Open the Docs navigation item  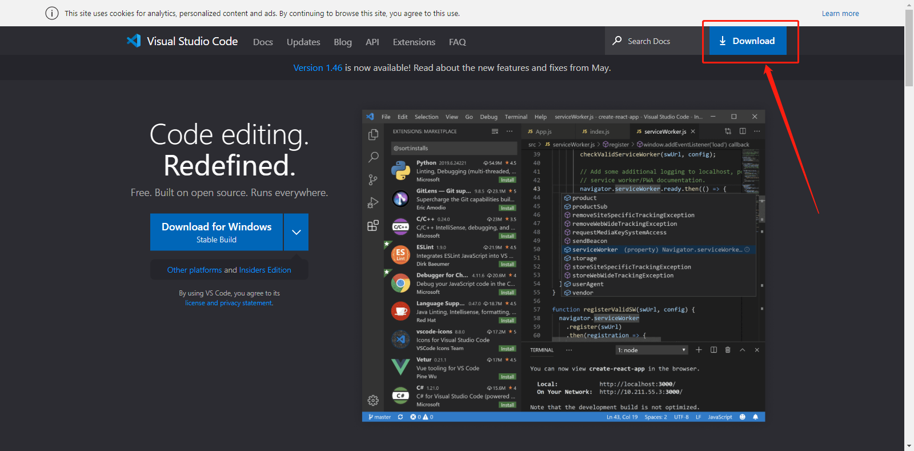click(x=263, y=42)
